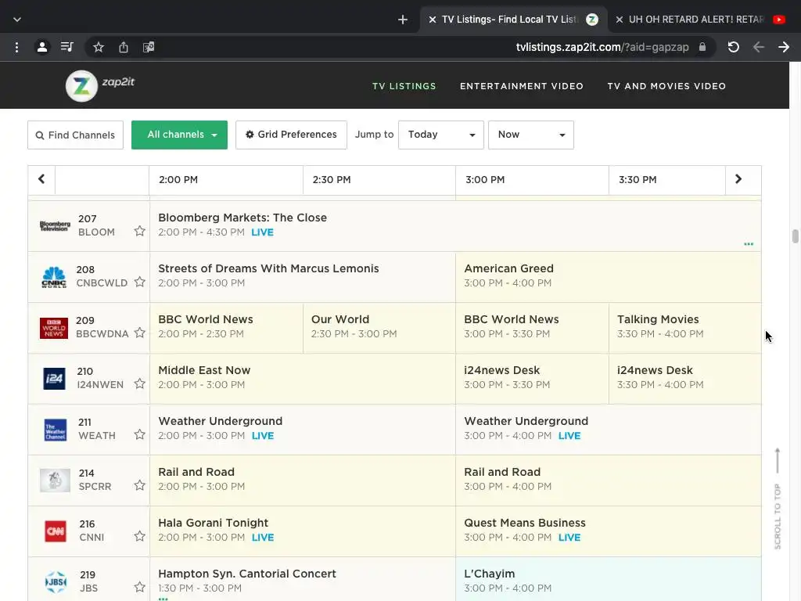Click the Scroll to Top control
Viewport: 801px width, 601px height.
pyautogui.click(x=778, y=498)
